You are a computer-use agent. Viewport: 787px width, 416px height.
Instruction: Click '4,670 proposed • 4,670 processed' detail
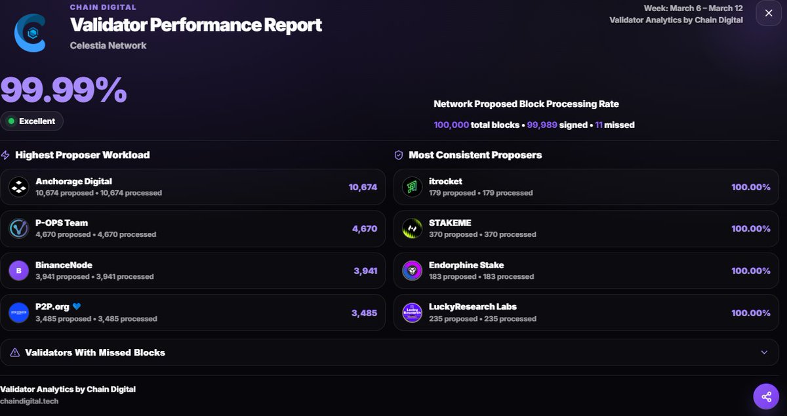[96, 234]
